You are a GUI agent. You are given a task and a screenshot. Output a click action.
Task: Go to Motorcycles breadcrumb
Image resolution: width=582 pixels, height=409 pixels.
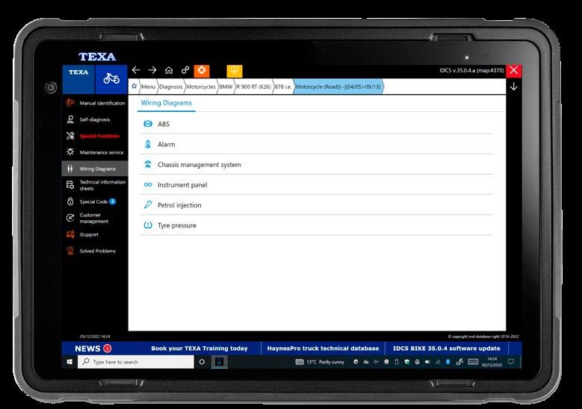(201, 87)
